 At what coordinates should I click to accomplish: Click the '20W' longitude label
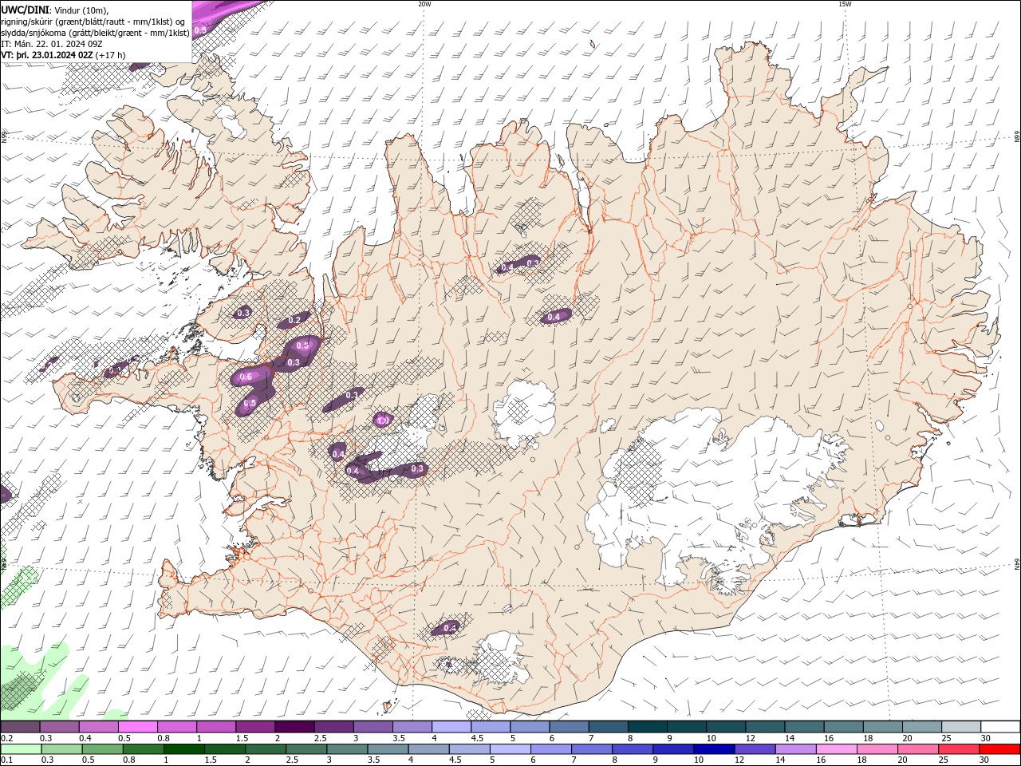tap(424, 4)
